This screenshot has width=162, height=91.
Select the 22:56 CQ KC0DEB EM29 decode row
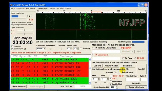(50, 60)
